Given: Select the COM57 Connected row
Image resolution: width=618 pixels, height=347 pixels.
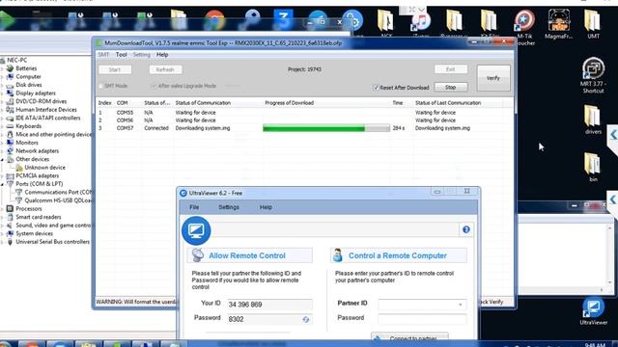Looking at the screenshot, I should click(304, 128).
